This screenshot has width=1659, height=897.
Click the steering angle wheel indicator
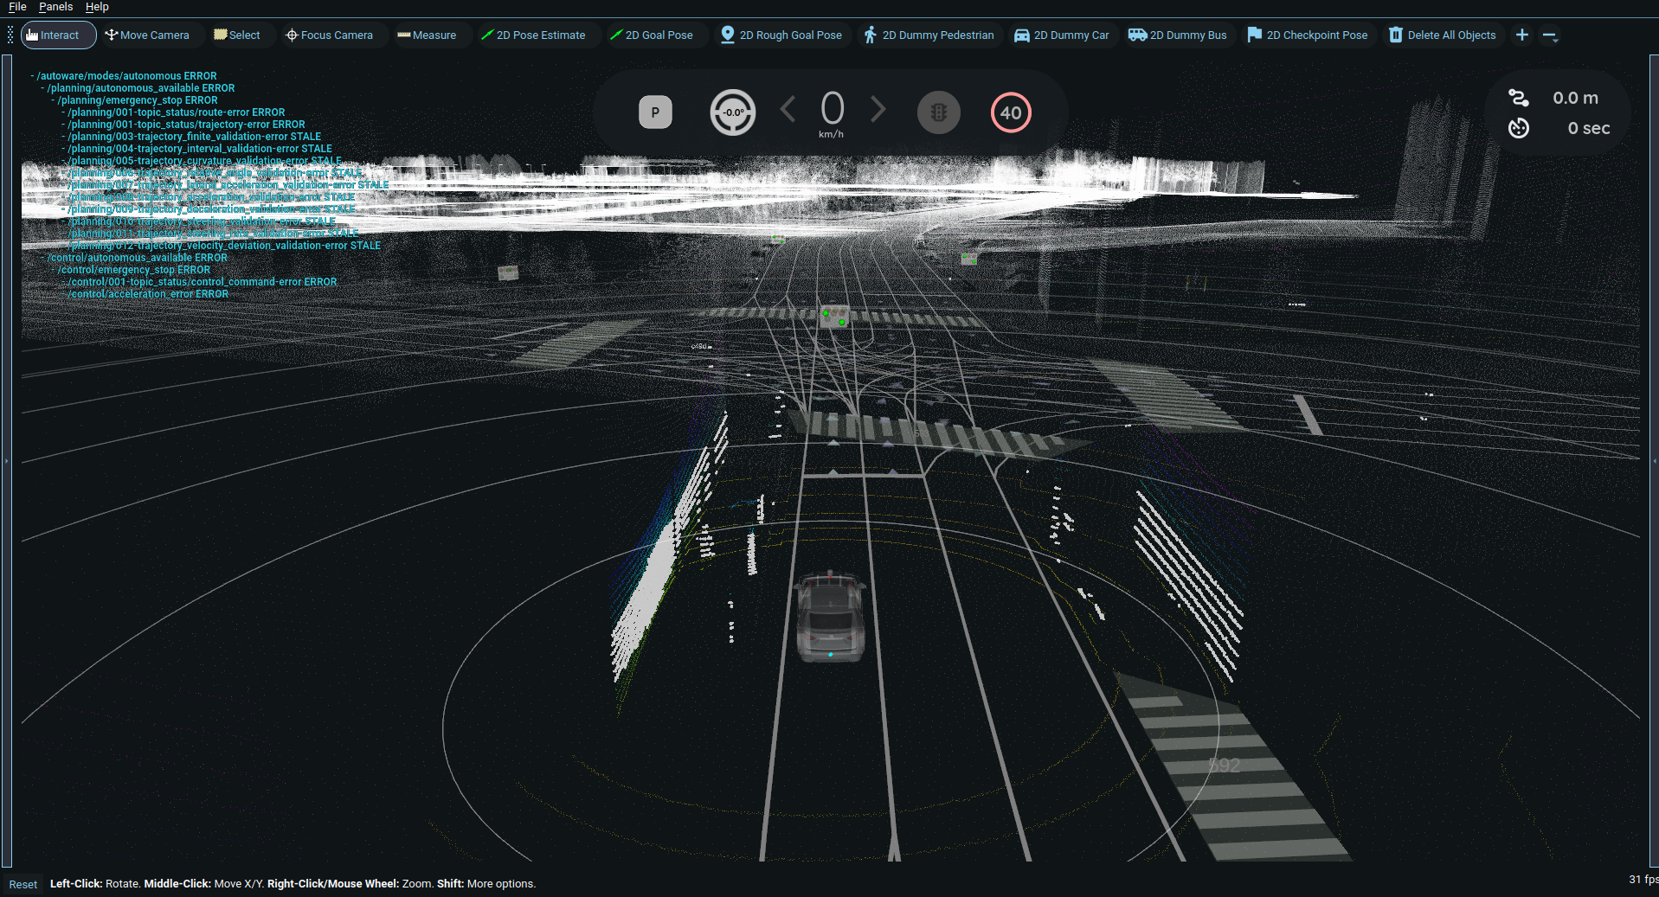pos(732,112)
